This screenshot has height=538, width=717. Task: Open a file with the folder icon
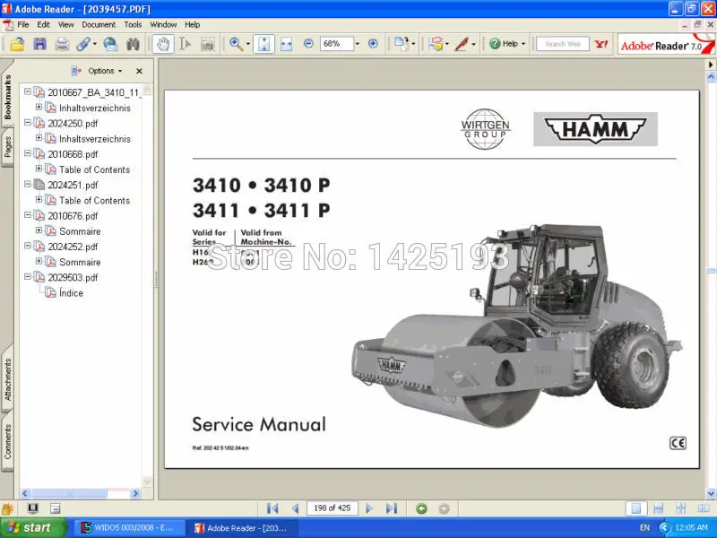pos(17,44)
